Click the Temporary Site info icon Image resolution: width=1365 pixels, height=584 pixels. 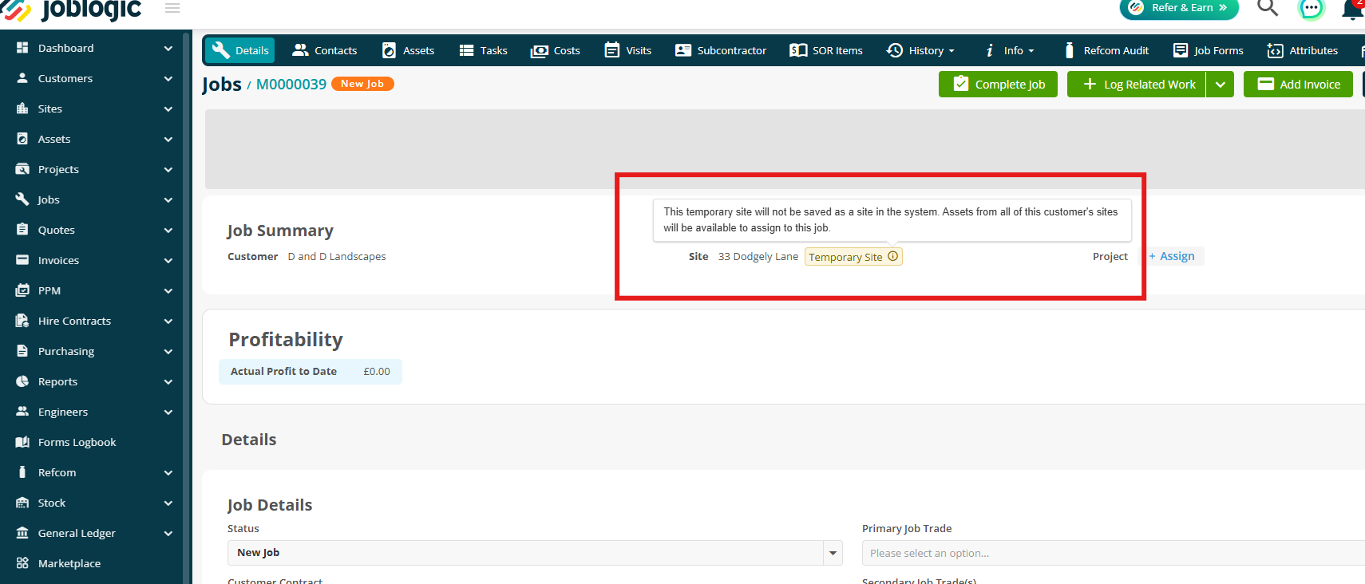893,256
